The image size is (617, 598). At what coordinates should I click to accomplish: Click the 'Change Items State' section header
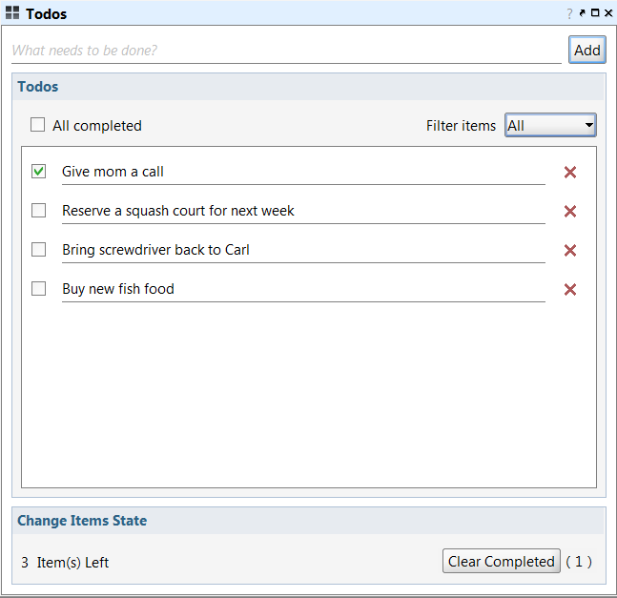coord(82,521)
